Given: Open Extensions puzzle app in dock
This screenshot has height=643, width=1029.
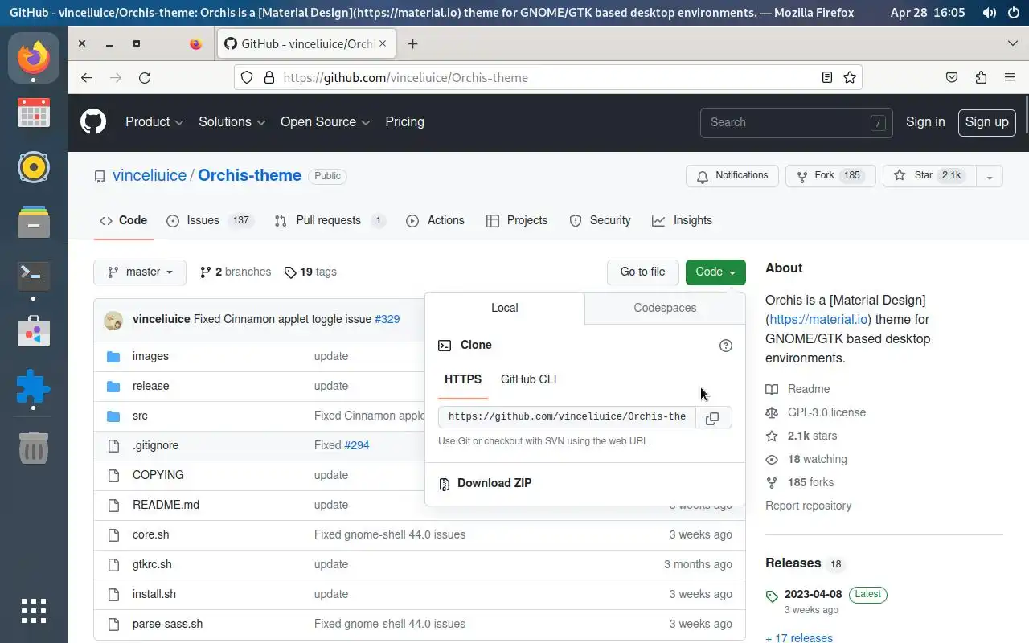Looking at the screenshot, I should tap(34, 387).
